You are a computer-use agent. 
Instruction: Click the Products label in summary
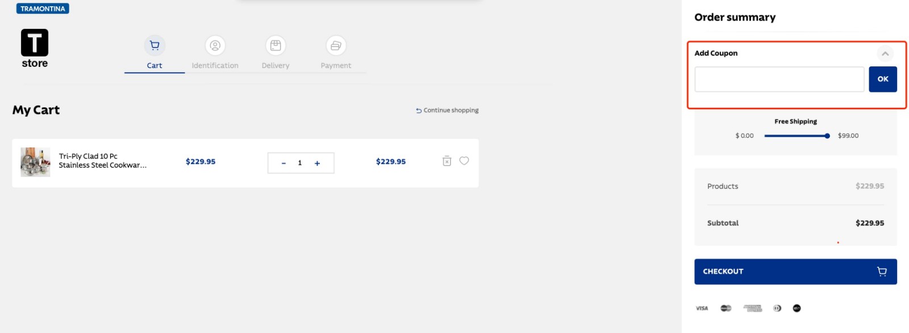[723, 186]
